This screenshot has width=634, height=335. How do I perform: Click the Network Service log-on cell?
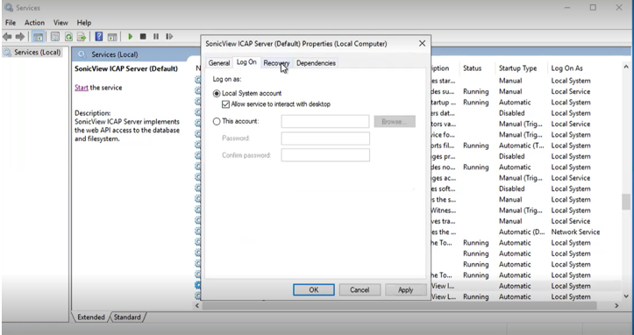(575, 232)
